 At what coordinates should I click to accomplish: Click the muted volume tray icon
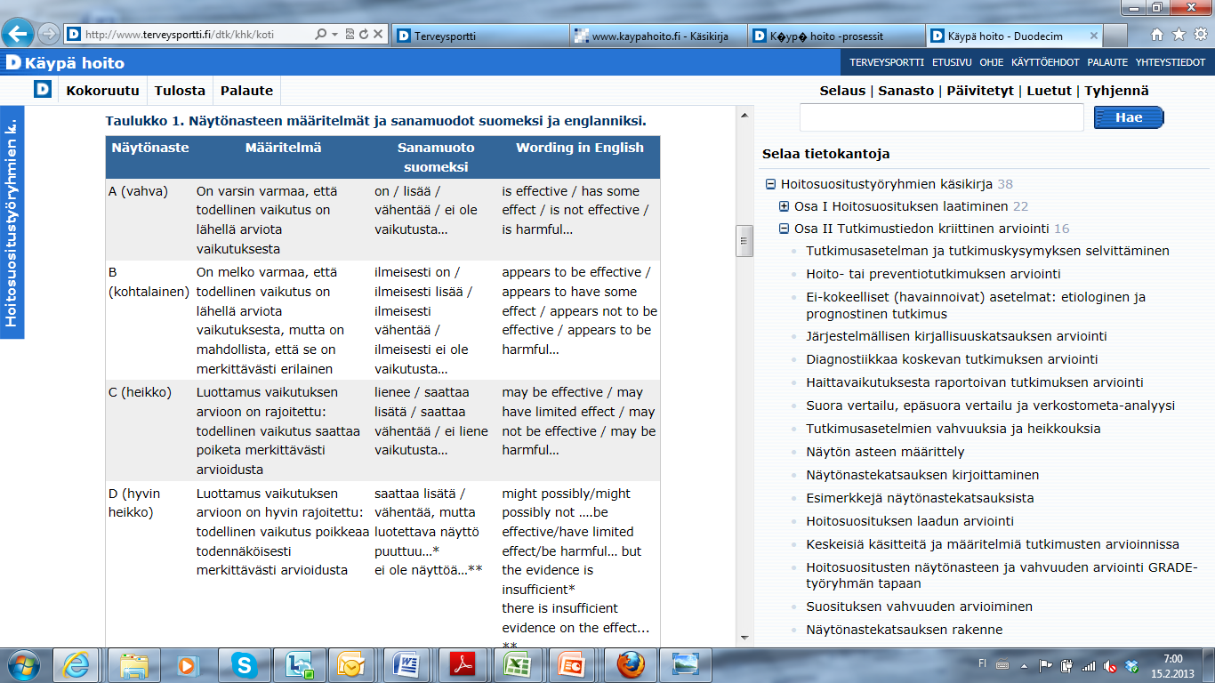tap(1111, 665)
